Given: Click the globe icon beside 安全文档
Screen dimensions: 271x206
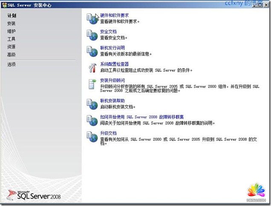Looking at the screenshot, I should [x=92, y=34].
